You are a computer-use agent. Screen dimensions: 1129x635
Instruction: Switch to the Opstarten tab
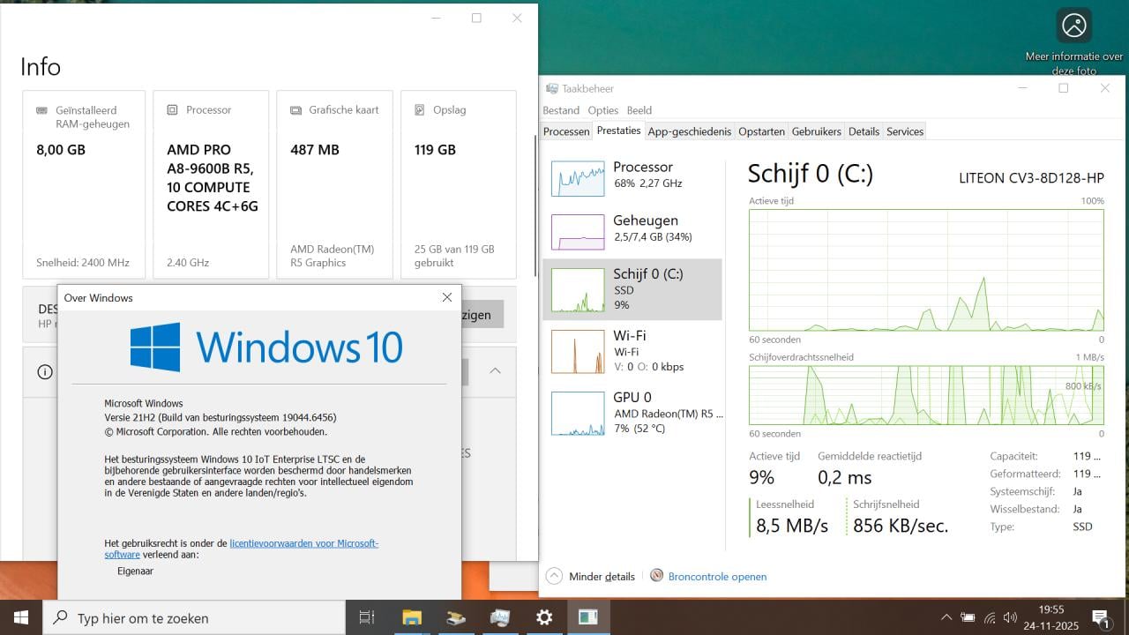pos(761,131)
